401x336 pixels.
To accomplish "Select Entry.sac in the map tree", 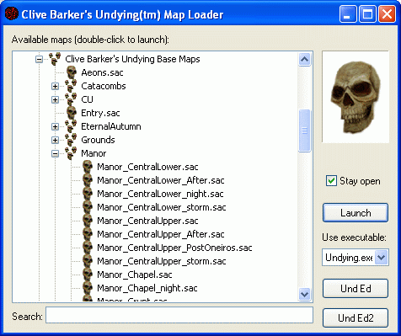I will [x=100, y=113].
